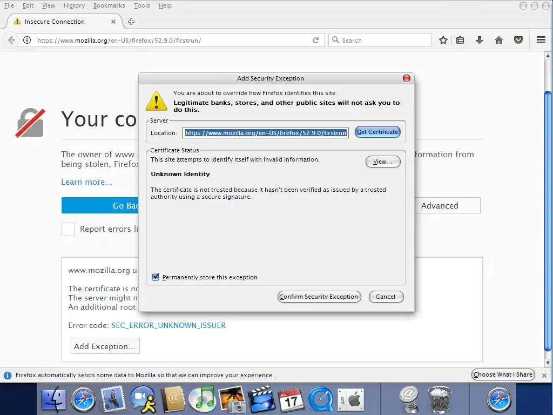Launch QuickTime Player from dock
Viewport: 553px width, 415px height.
click(x=321, y=400)
